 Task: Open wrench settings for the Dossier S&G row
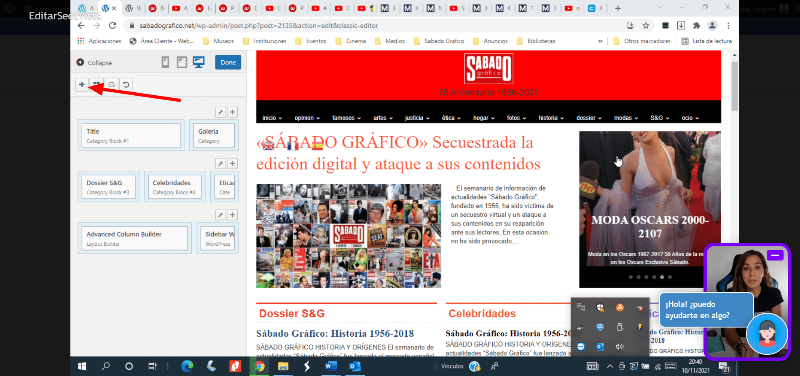[220, 163]
